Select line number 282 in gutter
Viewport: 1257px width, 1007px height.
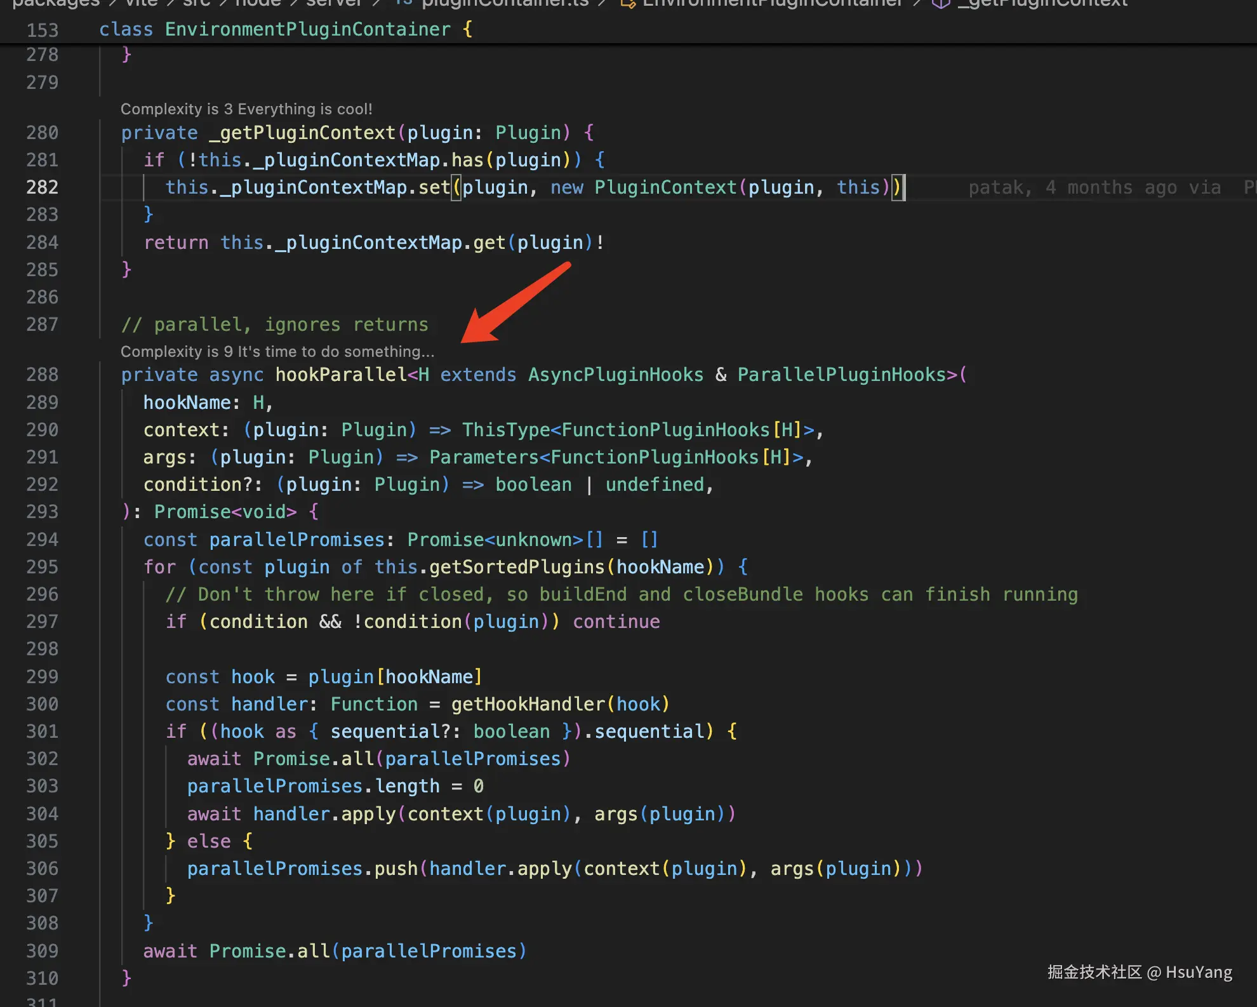pos(42,187)
